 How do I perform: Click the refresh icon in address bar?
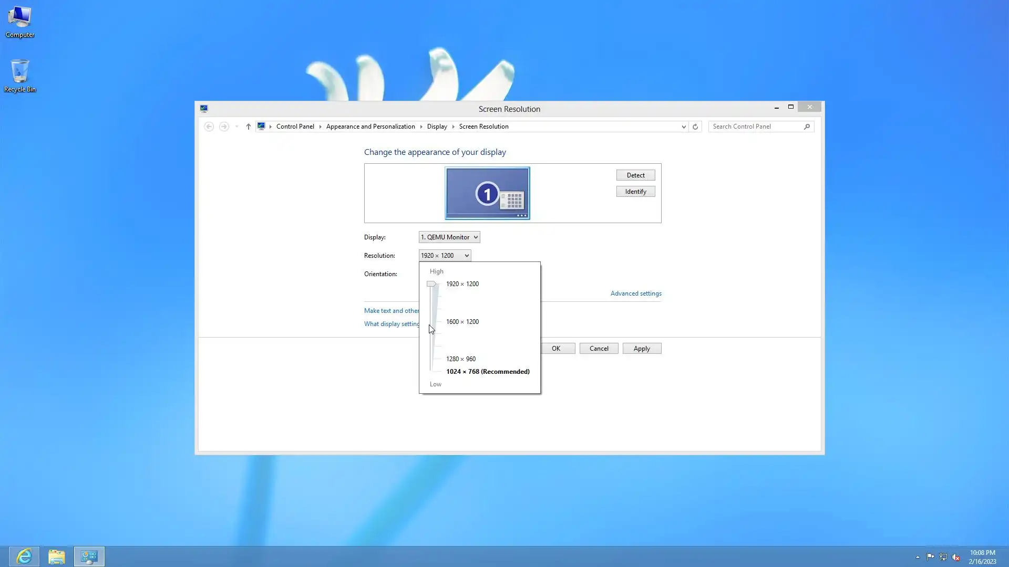click(695, 127)
